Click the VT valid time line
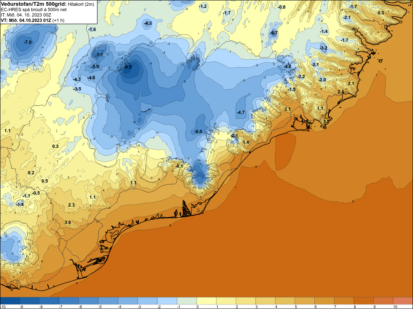This screenshot has width=413, height=309. coord(32,20)
